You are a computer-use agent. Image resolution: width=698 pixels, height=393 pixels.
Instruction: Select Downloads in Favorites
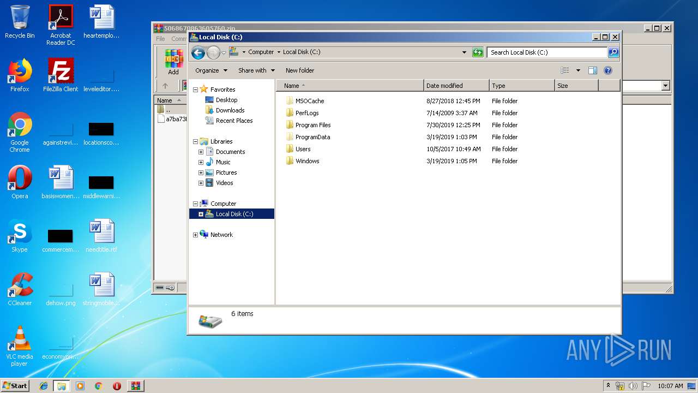pos(230,110)
